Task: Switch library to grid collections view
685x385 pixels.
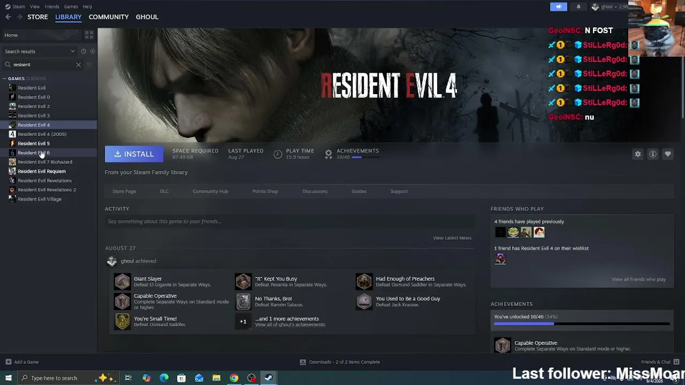Action: [89, 35]
